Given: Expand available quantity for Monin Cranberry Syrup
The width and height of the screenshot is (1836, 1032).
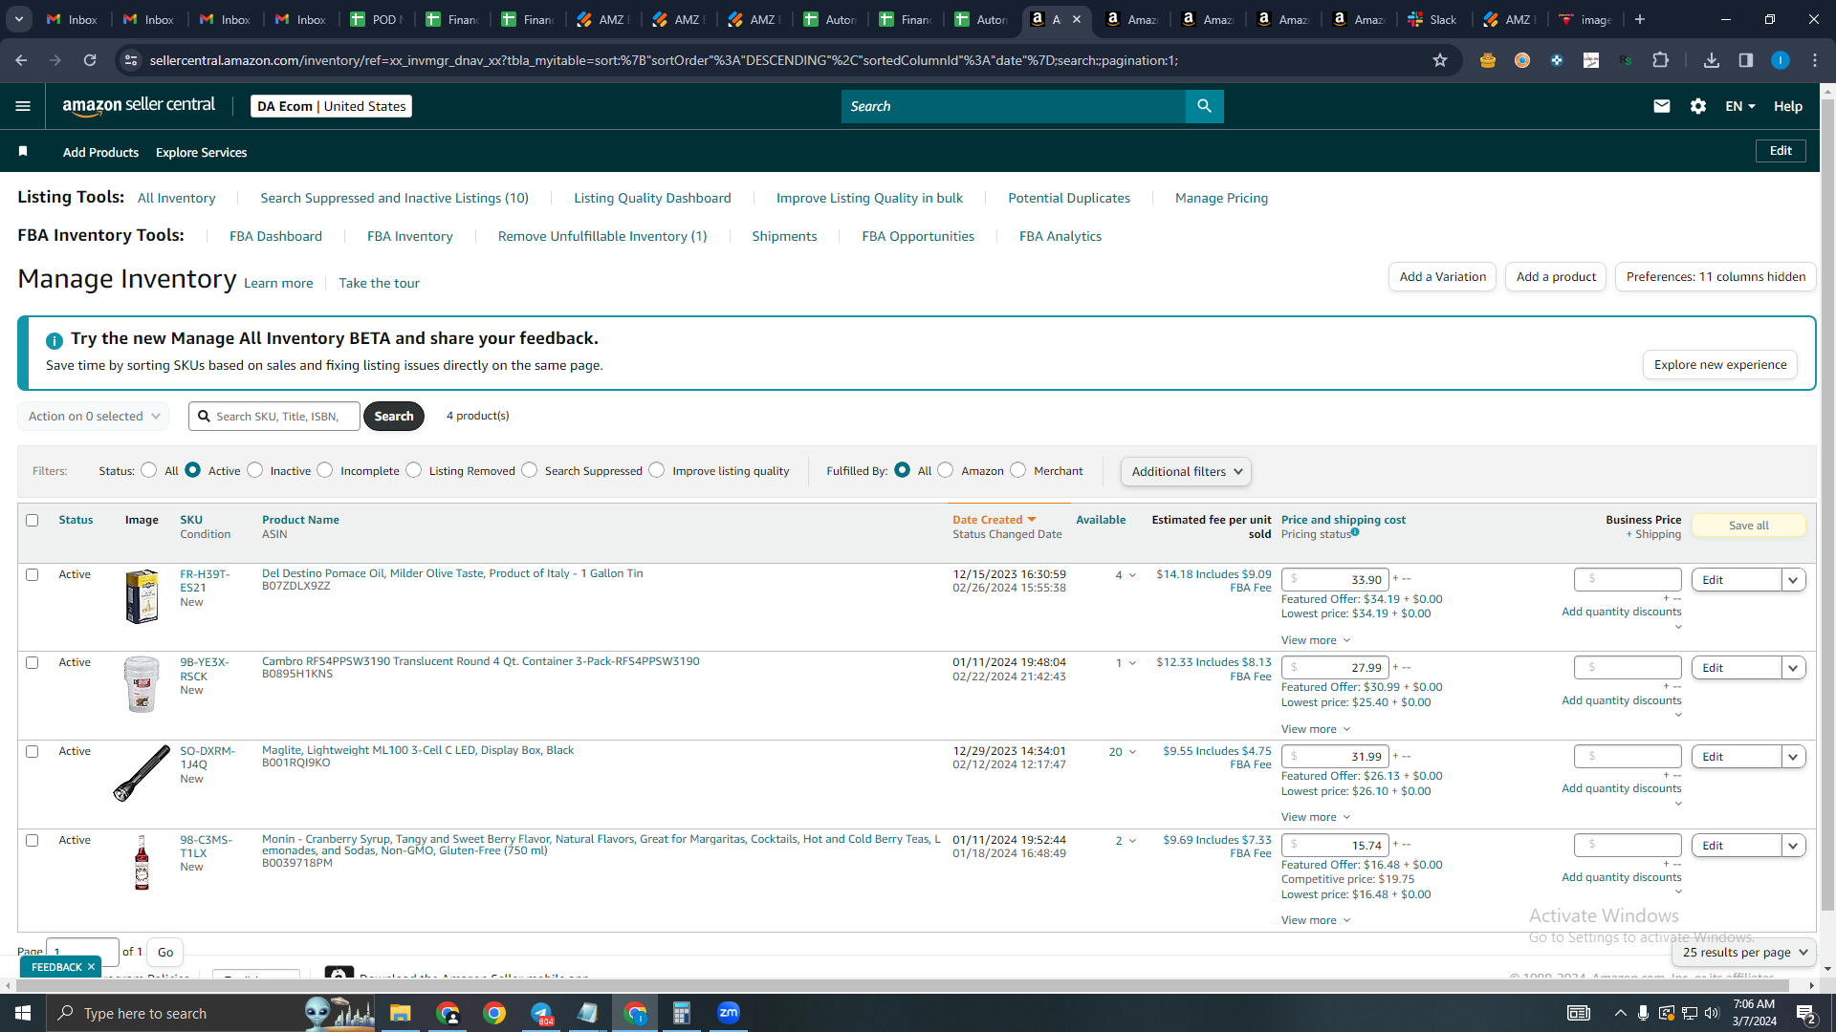Looking at the screenshot, I should [x=1126, y=841].
